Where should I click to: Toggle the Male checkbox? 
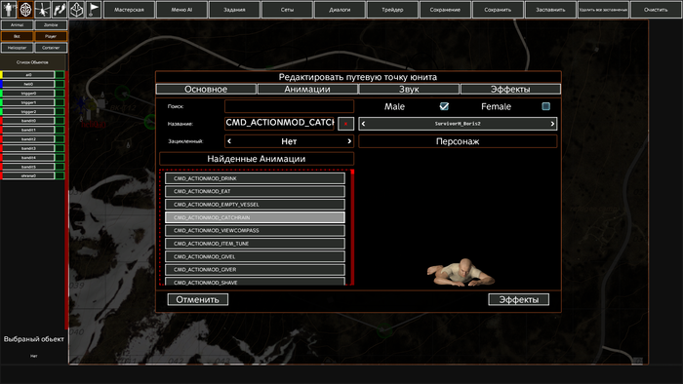coord(444,106)
